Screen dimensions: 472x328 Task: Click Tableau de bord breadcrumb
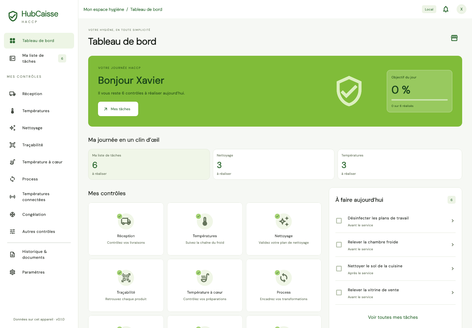146,10
